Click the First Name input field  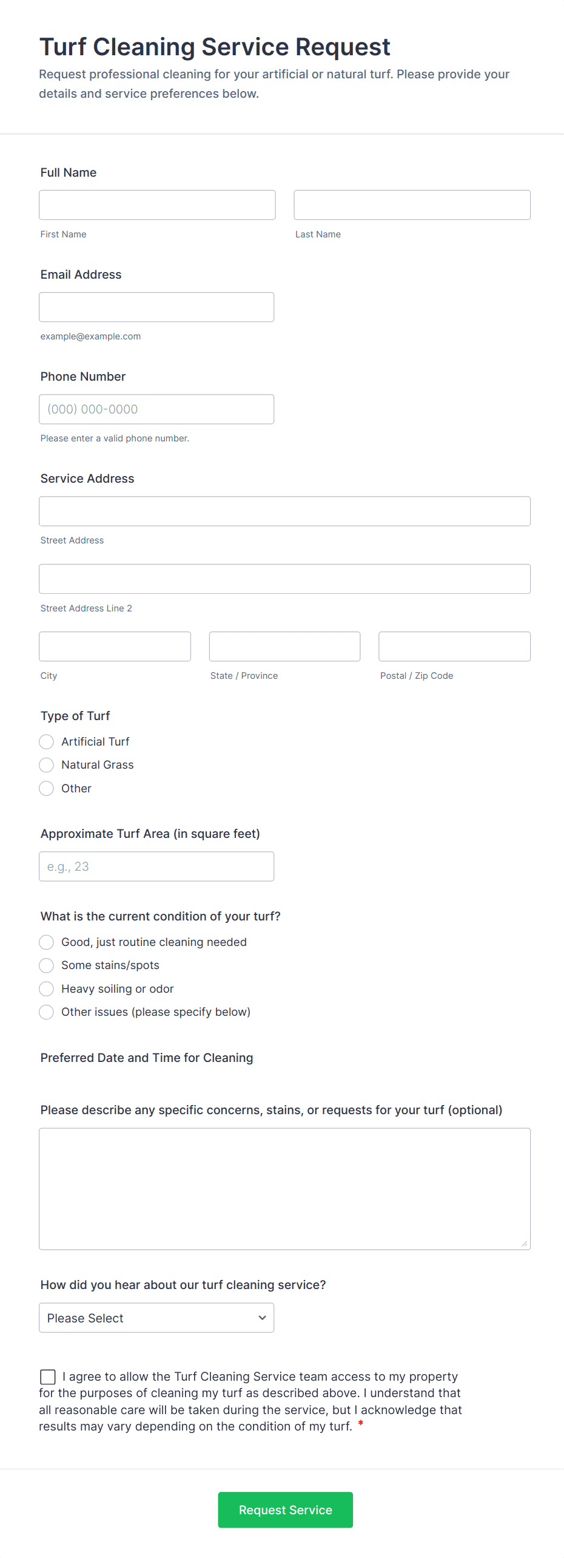(157, 205)
